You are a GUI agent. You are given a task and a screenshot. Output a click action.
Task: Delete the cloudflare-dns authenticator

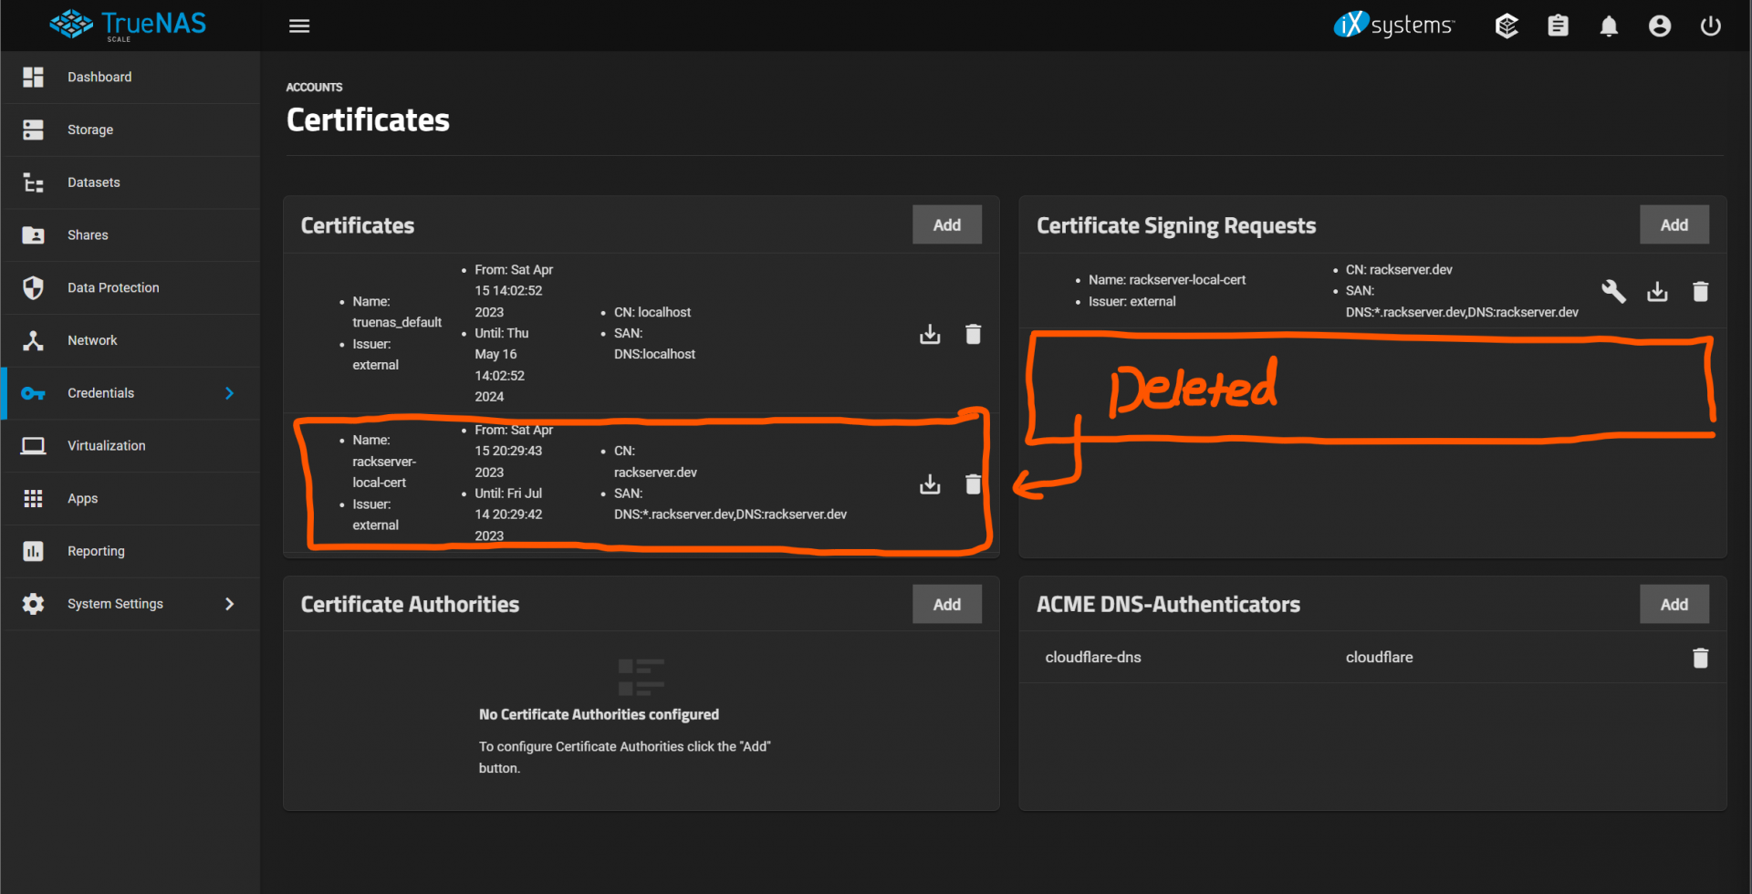(1700, 658)
